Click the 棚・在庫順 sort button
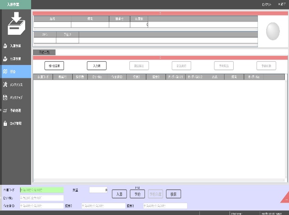 (x=54, y=66)
